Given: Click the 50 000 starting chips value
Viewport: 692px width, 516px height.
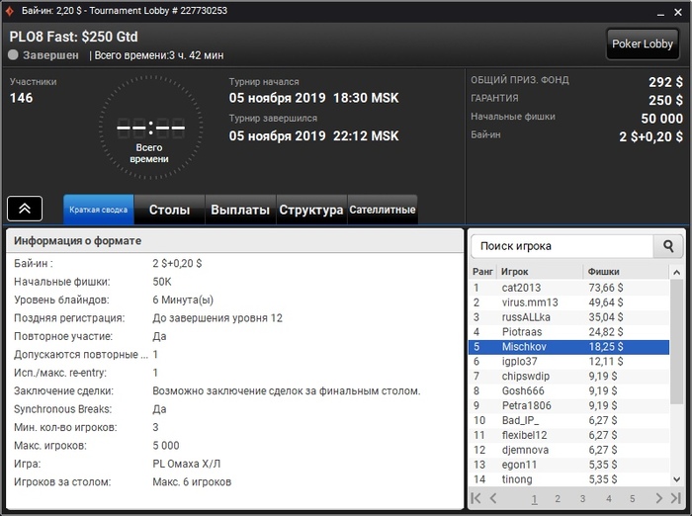Looking at the screenshot, I should [x=661, y=119].
